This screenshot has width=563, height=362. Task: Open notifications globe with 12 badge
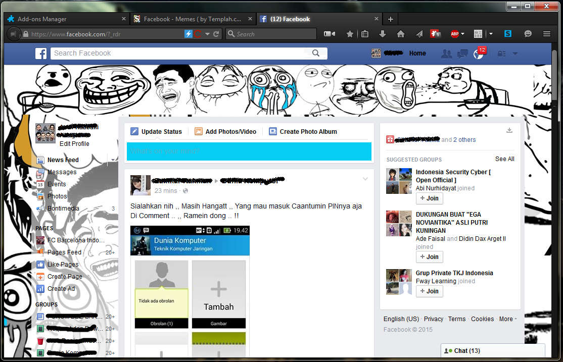479,54
